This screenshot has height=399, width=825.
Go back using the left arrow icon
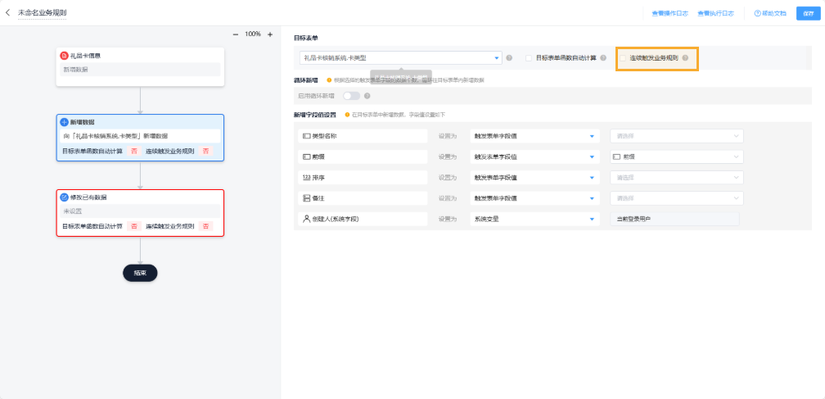7,11
